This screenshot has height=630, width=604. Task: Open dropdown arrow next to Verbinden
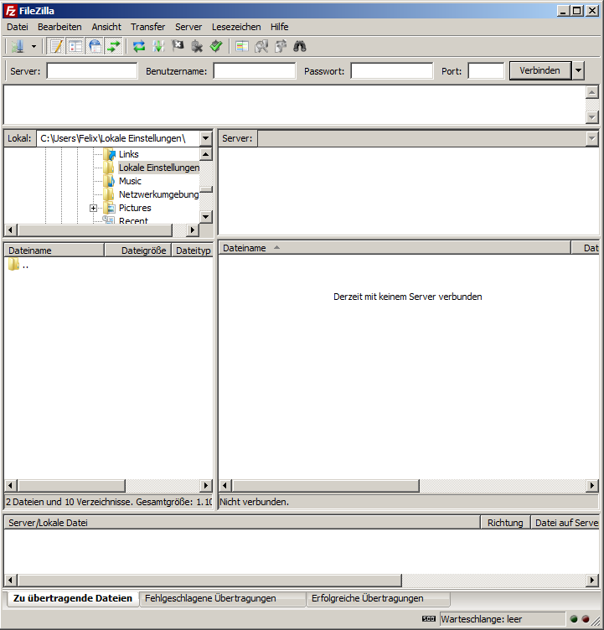tap(579, 71)
